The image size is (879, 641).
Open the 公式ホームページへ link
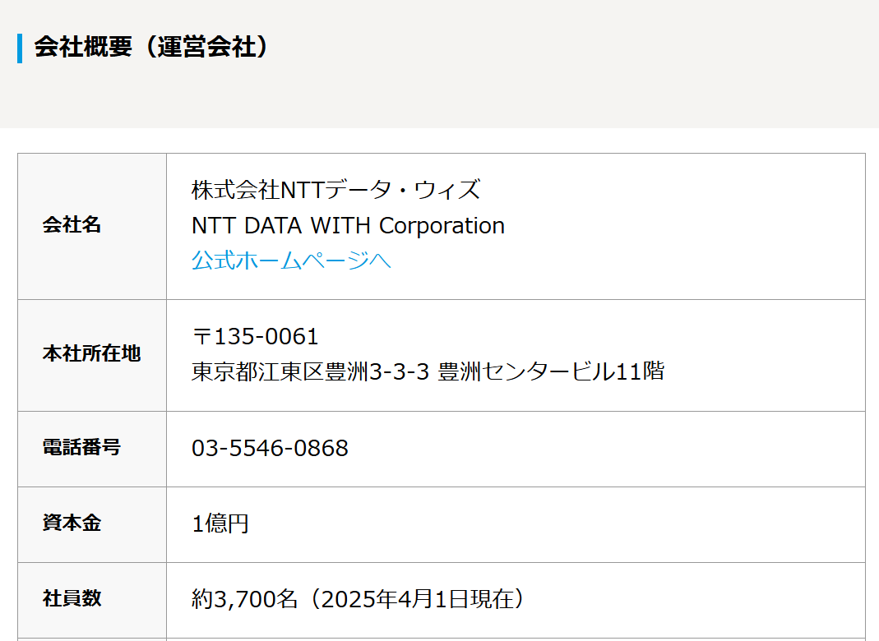point(291,261)
